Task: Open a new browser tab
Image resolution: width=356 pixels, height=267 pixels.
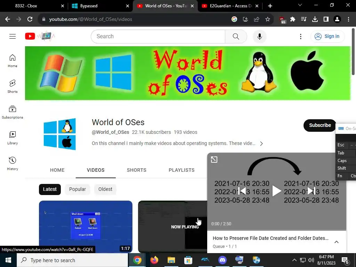Action: coord(270,6)
